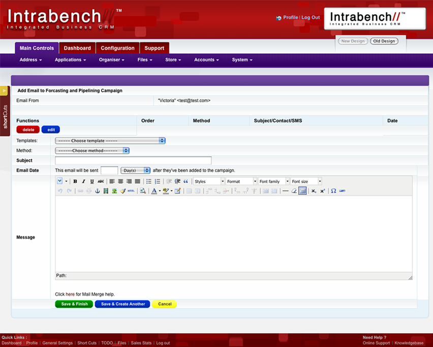Apply background highlight color icon
The width and height of the screenshot is (433, 347).
point(166,191)
